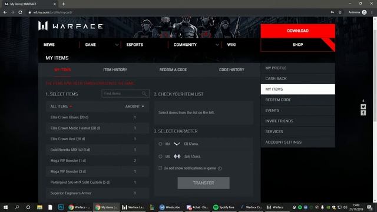
Task: Open Chrome's three-dot menu
Action: click(372, 12)
